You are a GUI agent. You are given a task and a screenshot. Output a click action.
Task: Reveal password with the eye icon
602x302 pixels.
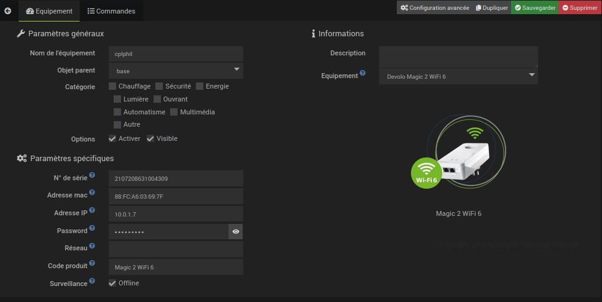pyautogui.click(x=236, y=231)
